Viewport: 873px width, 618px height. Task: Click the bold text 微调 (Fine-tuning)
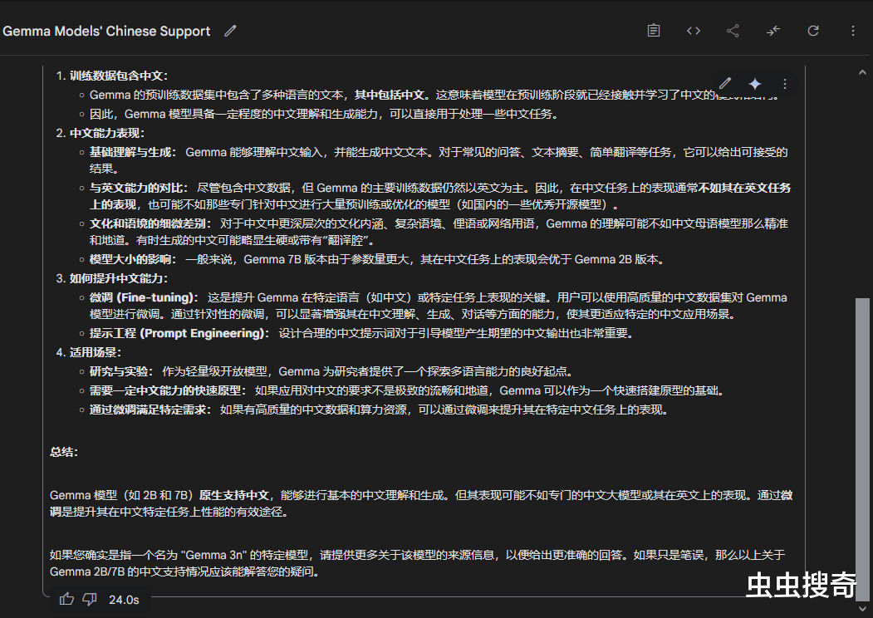[x=144, y=297]
